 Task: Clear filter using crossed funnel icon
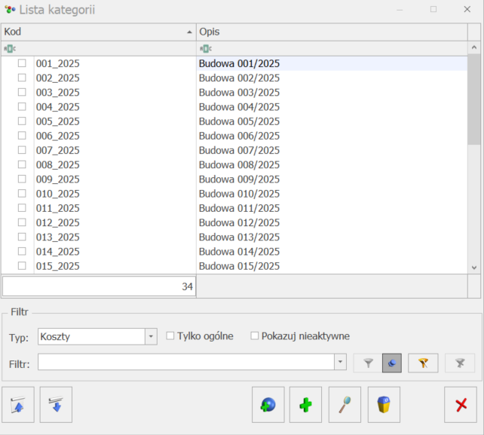coord(460,363)
